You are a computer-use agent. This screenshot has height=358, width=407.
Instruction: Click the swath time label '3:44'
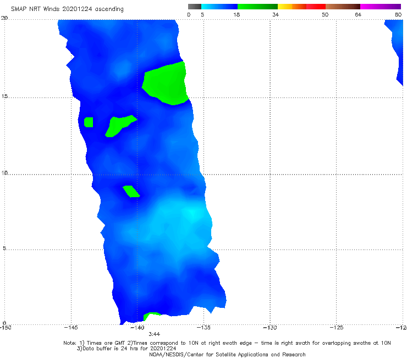coord(154,334)
